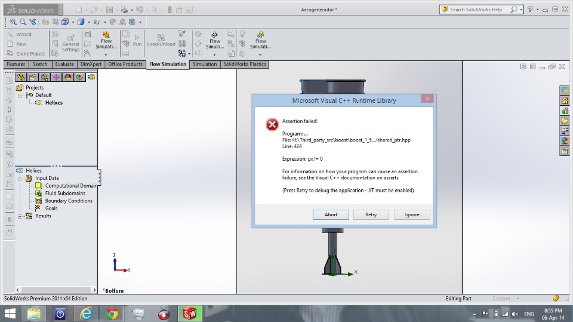Select the DimXpertManager crosshair tab icon
The height and width of the screenshot is (322, 573).
56,77
